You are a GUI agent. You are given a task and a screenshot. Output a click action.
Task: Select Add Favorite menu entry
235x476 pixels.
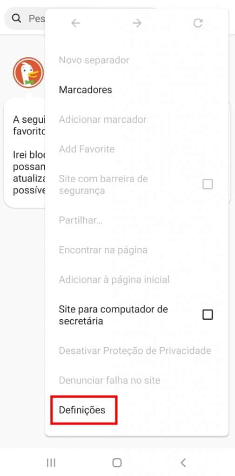click(x=87, y=149)
